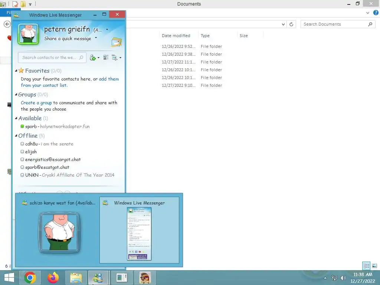Refresh the Documents folder view
Image resolution: width=380 pixels, height=285 pixels.
tap(291, 24)
